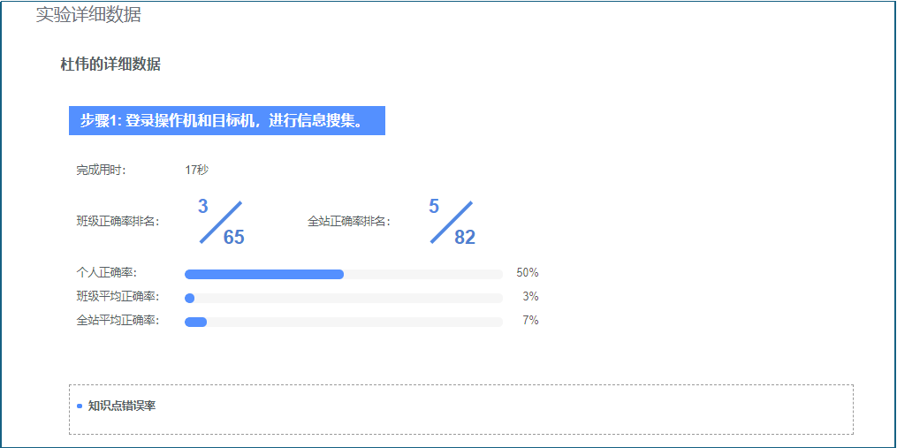Click the 班级平均正确率 progress bar
Viewport: 897px width, 448px height.
click(x=343, y=298)
